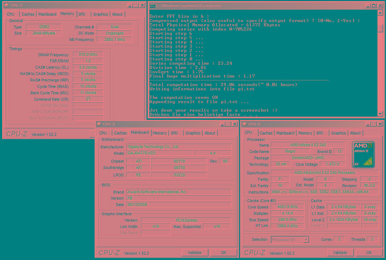This screenshot has height=260, width=386.
Task: Close the CPU-Z Mainboard window
Action: click(x=235, y=124)
